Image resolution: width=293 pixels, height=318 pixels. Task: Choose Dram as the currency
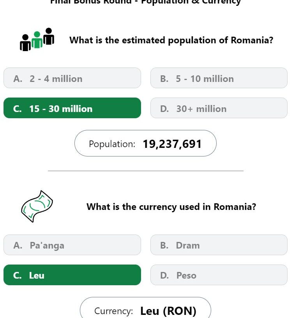point(219,245)
